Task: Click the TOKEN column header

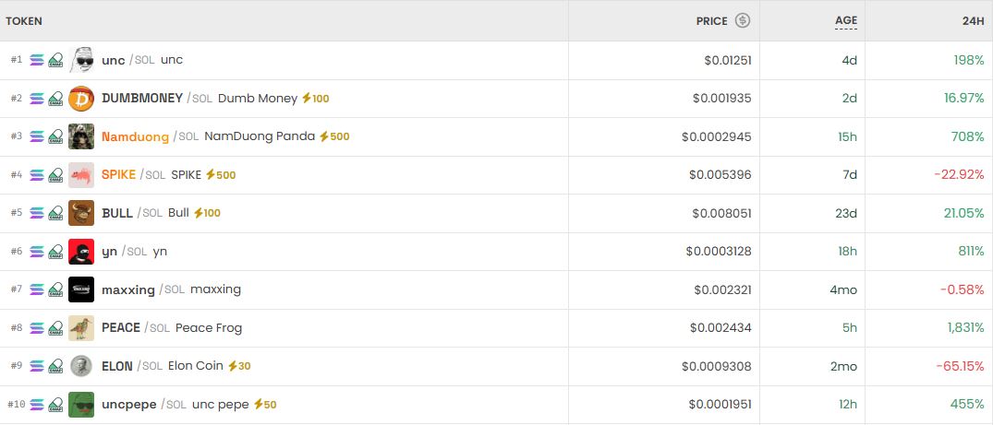Action: pyautogui.click(x=24, y=20)
